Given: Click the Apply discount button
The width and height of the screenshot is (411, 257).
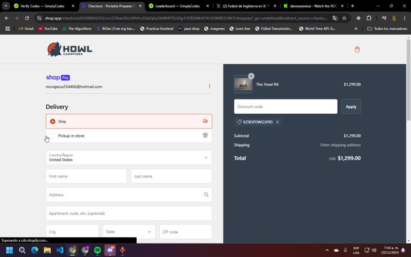Looking at the screenshot, I should pos(351,107).
